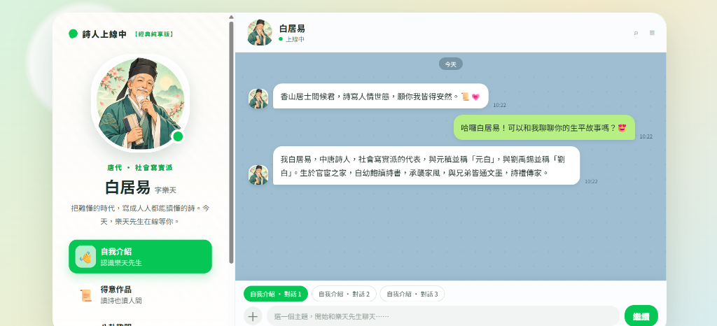Click the 上線中 status under header name
This screenshot has width=717, height=326.
click(x=295, y=40)
